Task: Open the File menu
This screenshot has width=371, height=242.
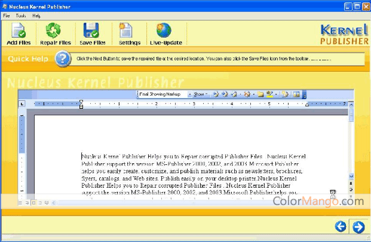Action: tap(6, 15)
